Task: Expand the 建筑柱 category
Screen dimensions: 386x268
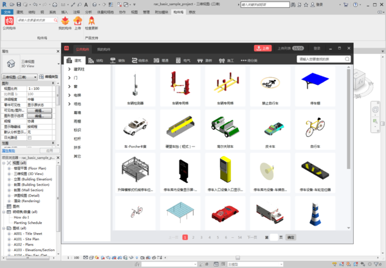Action: [x=69, y=68]
